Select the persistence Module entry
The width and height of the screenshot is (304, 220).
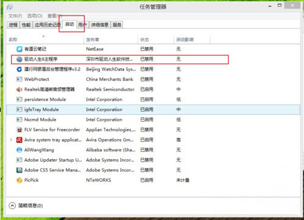pos(45,100)
